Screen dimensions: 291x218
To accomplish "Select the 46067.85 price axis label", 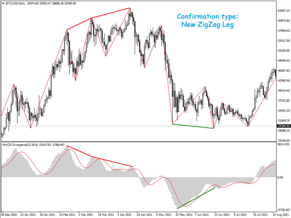I will tap(284, 71).
